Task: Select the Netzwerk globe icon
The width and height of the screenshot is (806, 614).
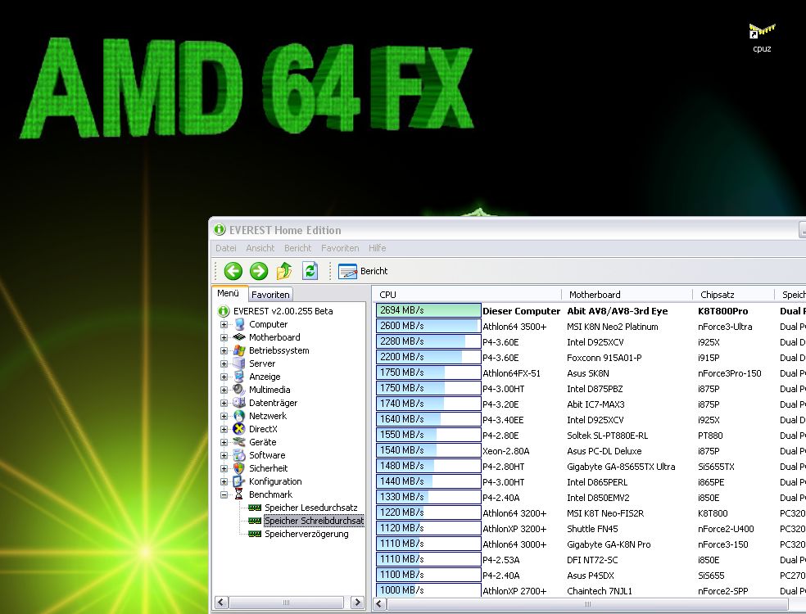Action: click(x=239, y=416)
